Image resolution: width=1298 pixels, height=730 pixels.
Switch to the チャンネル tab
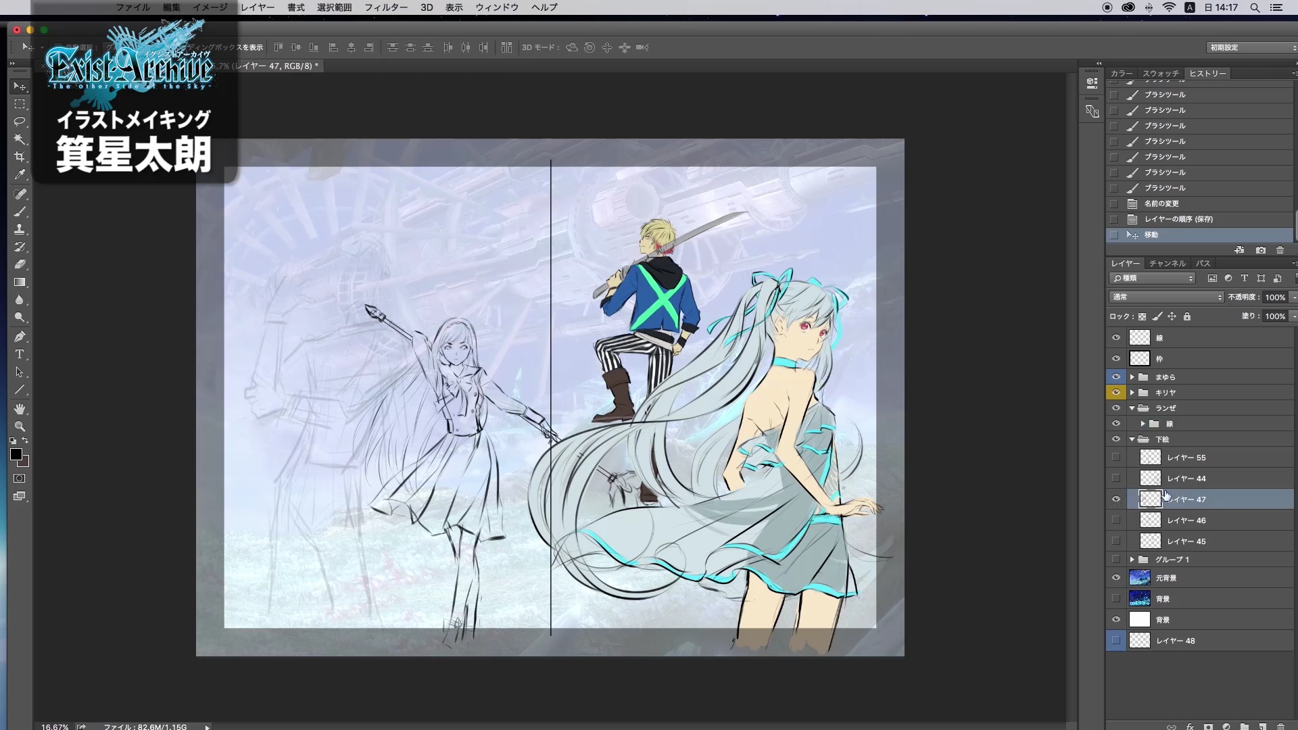[1168, 263]
